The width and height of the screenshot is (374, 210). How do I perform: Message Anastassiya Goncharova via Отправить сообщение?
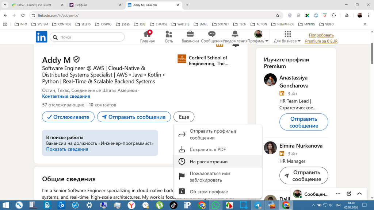click(304, 122)
